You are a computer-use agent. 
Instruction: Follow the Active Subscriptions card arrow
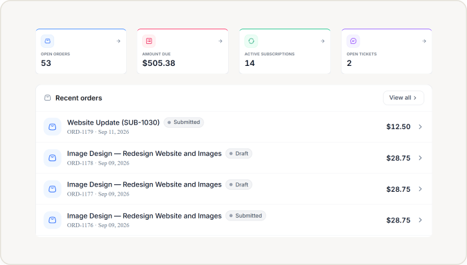[322, 41]
